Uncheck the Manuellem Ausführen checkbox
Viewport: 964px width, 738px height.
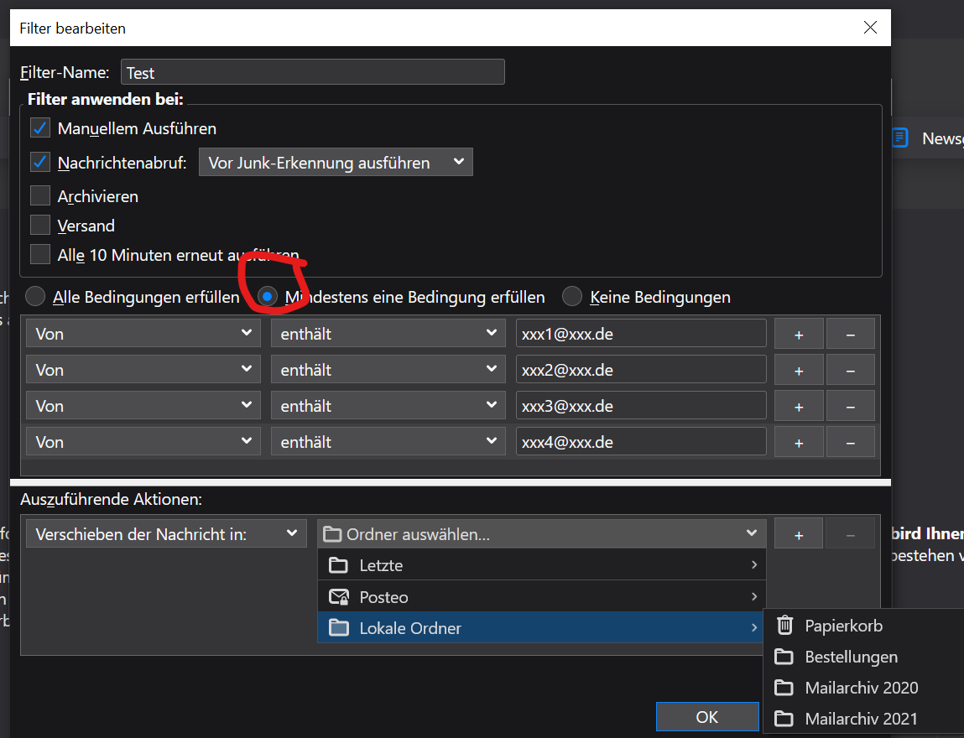point(40,128)
